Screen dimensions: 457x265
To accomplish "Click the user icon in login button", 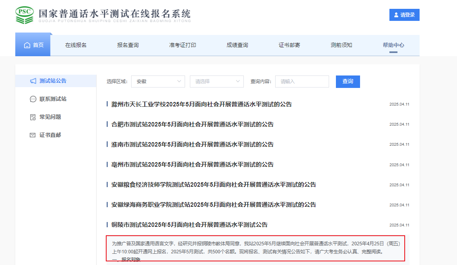I will click(x=396, y=15).
